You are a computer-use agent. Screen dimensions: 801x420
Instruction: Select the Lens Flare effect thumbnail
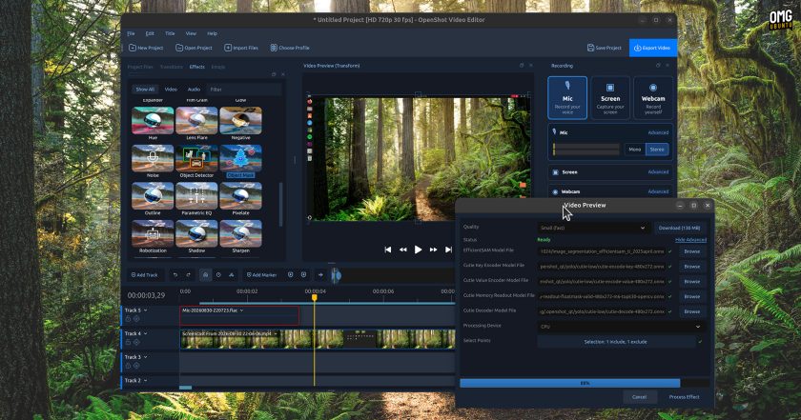196,123
